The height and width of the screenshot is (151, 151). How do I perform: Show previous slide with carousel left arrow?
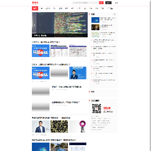point(35,25)
